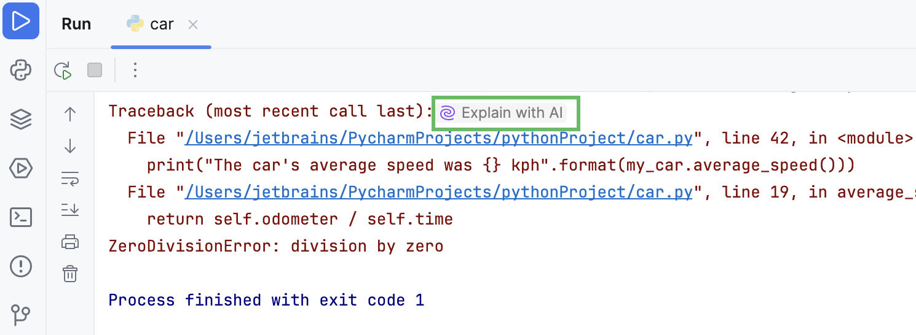
Task: Close the car run tab
Action: coord(193,25)
